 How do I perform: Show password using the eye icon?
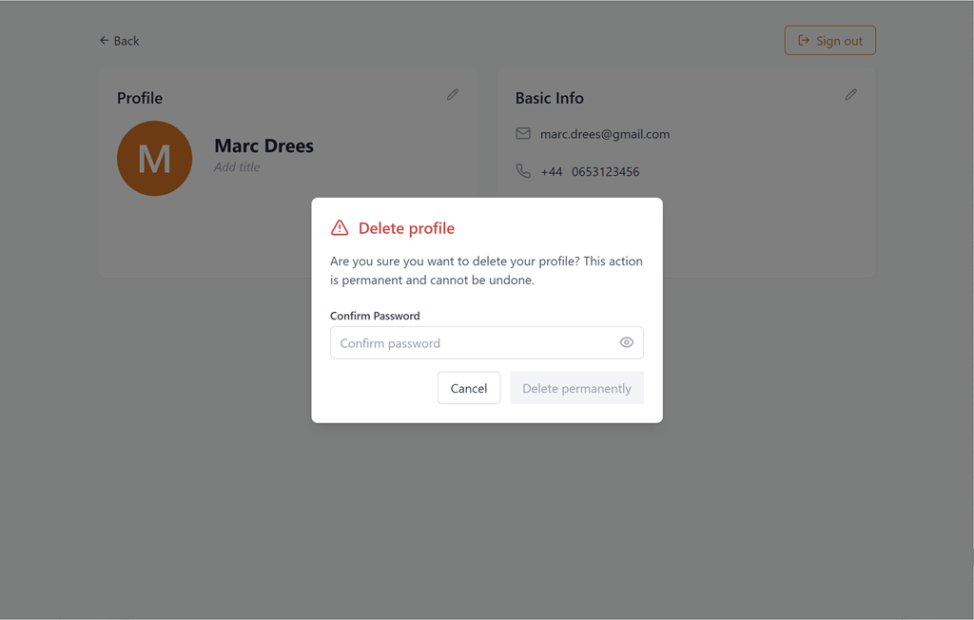click(626, 342)
